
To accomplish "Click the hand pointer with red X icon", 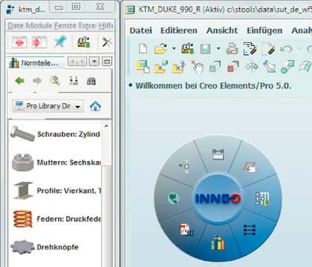I will coord(197,67).
